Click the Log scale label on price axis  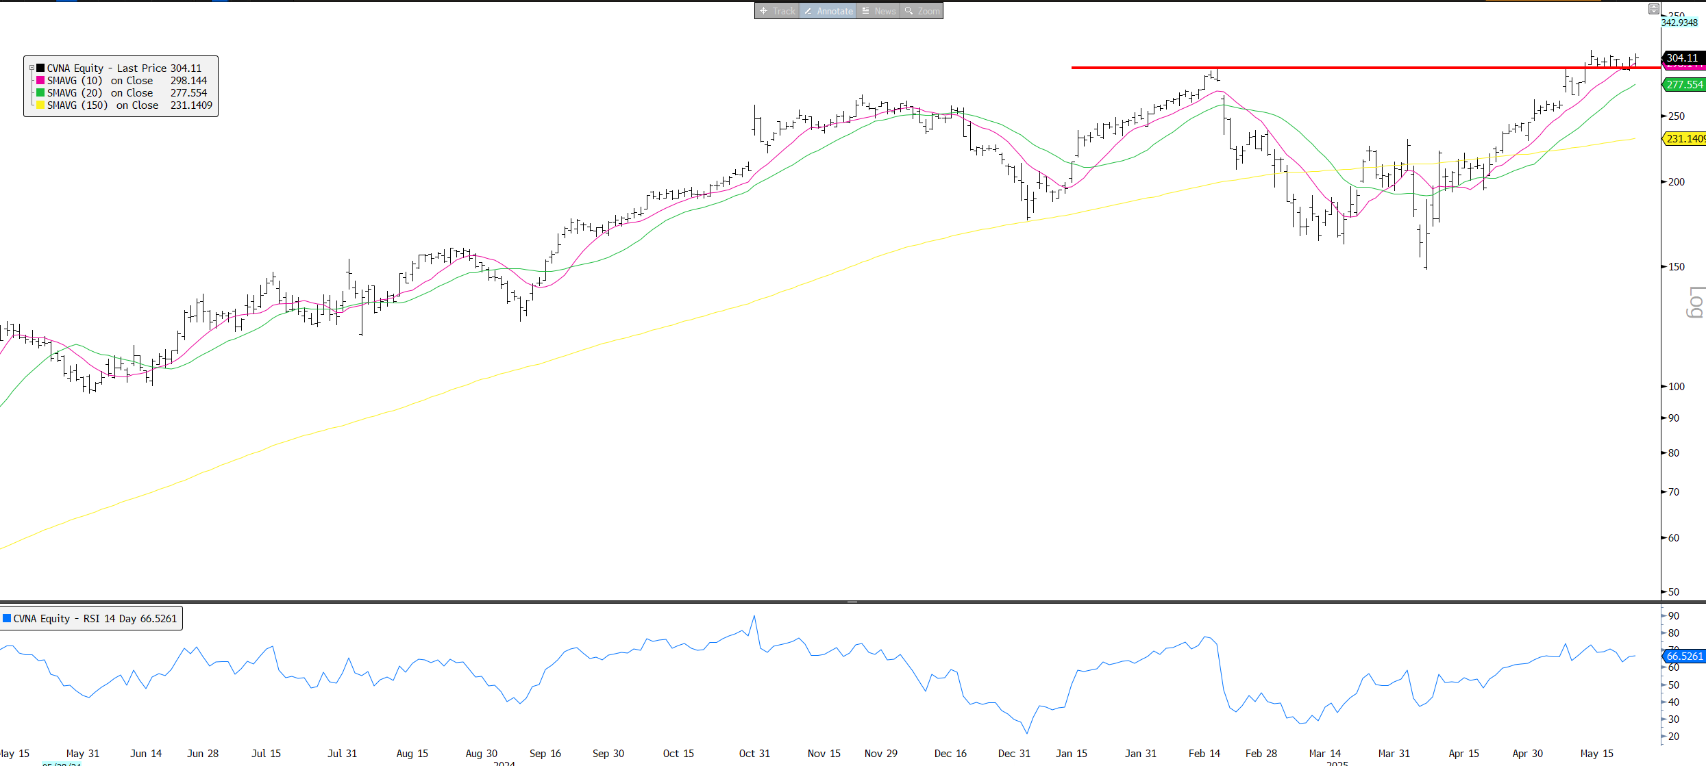click(x=1694, y=302)
